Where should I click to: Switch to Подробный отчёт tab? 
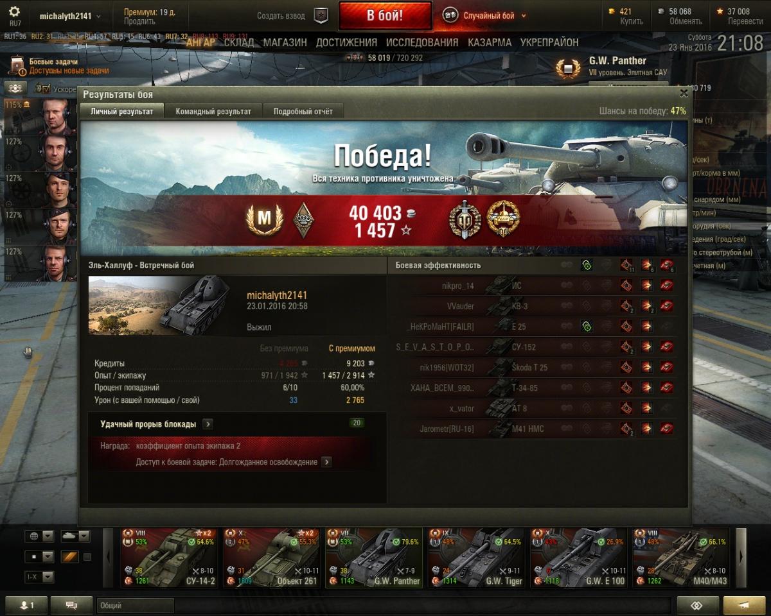tap(303, 111)
